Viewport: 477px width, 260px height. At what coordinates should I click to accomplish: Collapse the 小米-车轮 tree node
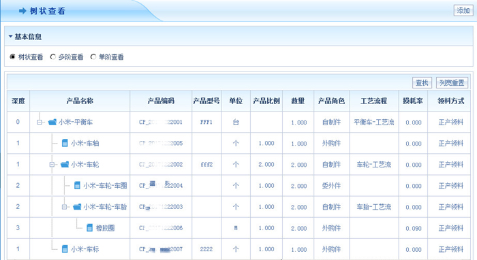click(x=52, y=164)
